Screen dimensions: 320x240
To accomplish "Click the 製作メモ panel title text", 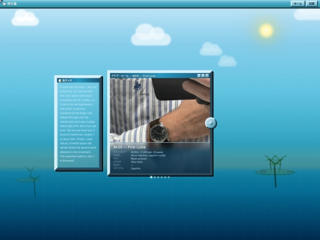I will tap(67, 81).
